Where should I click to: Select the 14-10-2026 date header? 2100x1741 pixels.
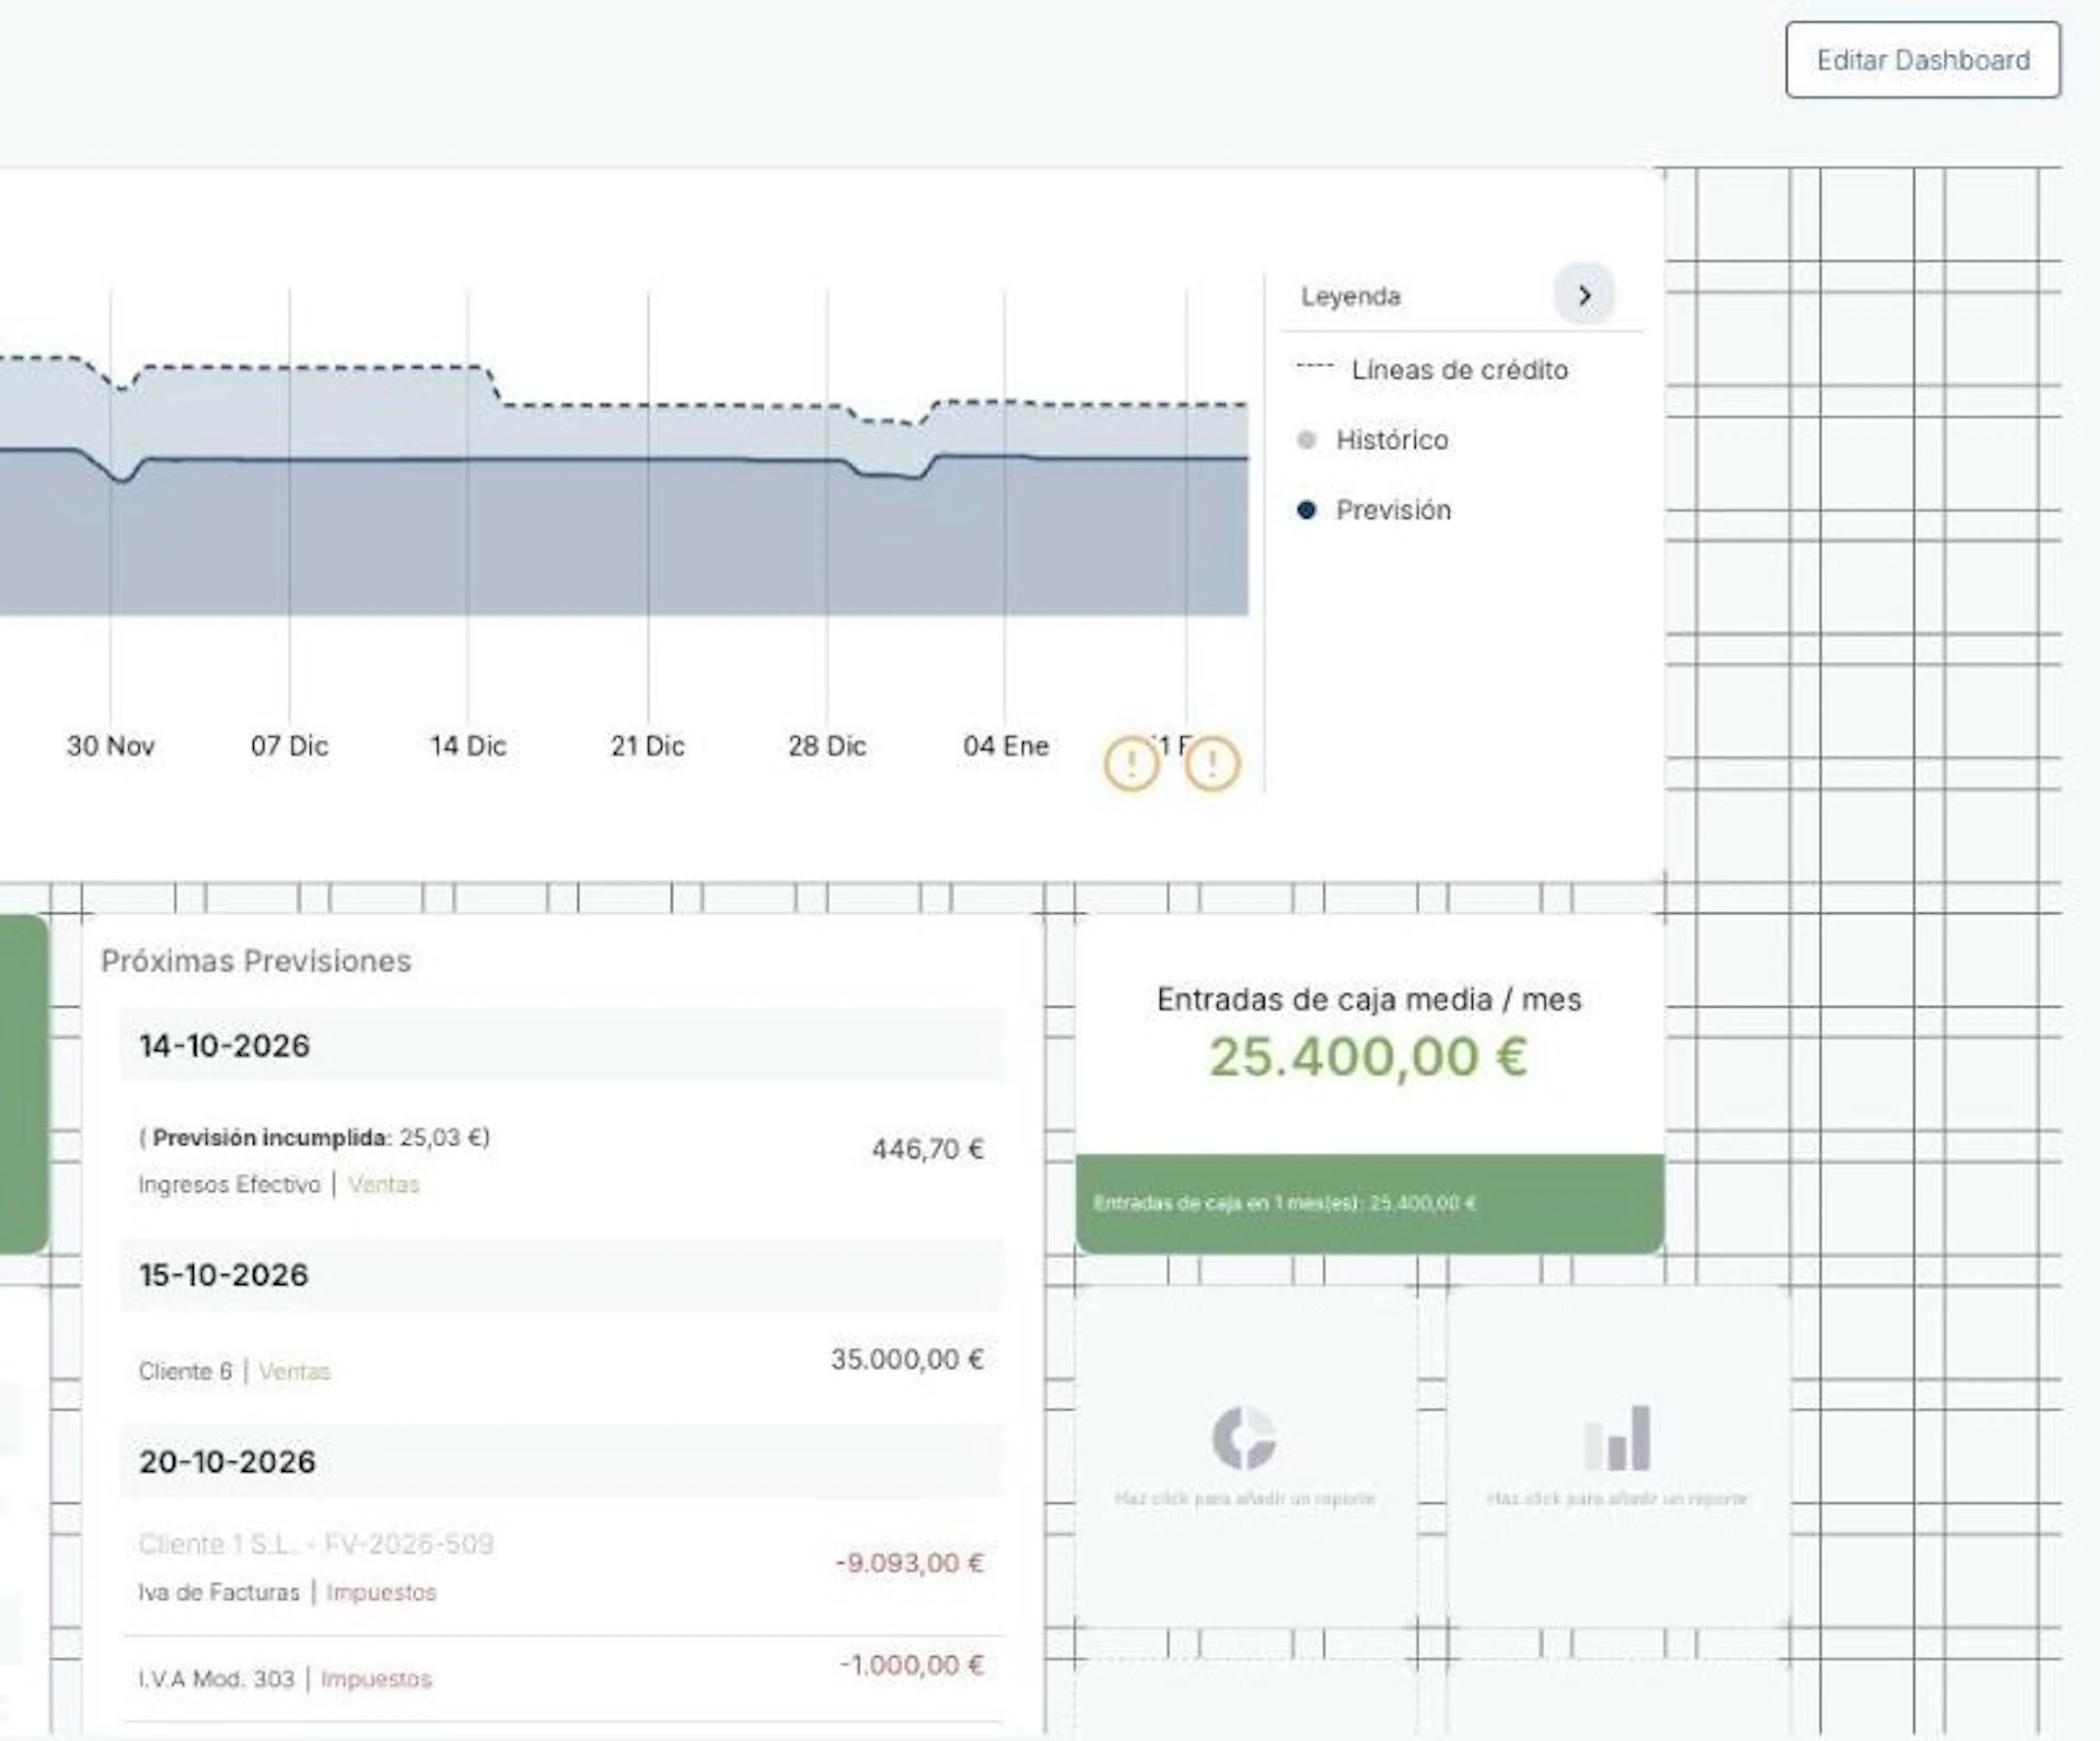coord(561,1046)
